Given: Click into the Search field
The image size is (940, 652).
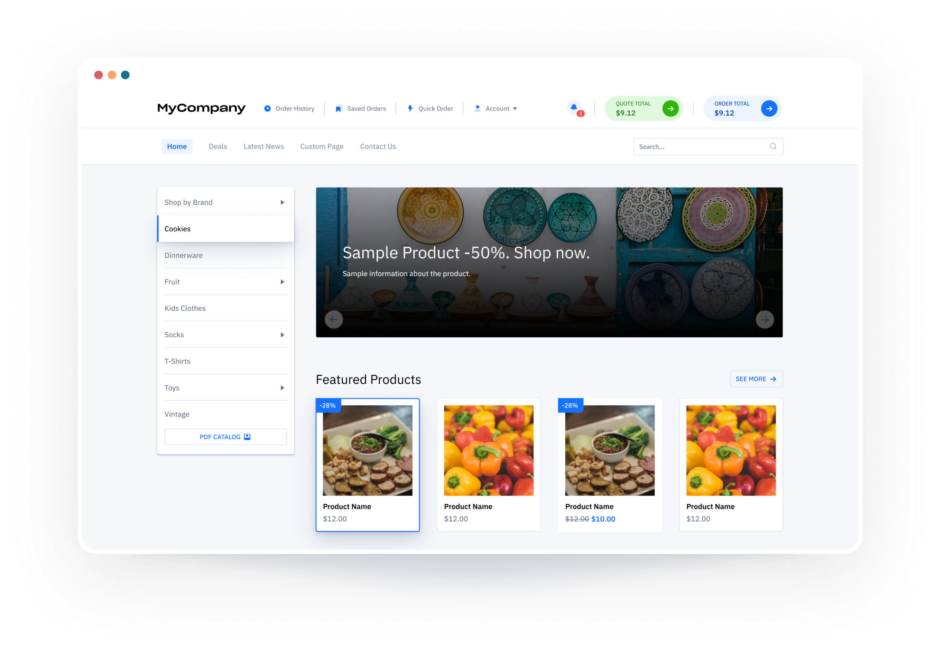Looking at the screenshot, I should pyautogui.click(x=708, y=146).
